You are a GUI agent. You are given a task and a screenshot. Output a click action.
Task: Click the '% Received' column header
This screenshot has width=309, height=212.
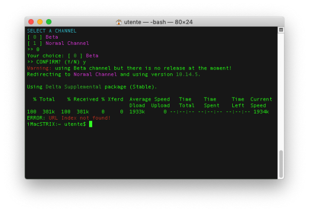(83, 99)
